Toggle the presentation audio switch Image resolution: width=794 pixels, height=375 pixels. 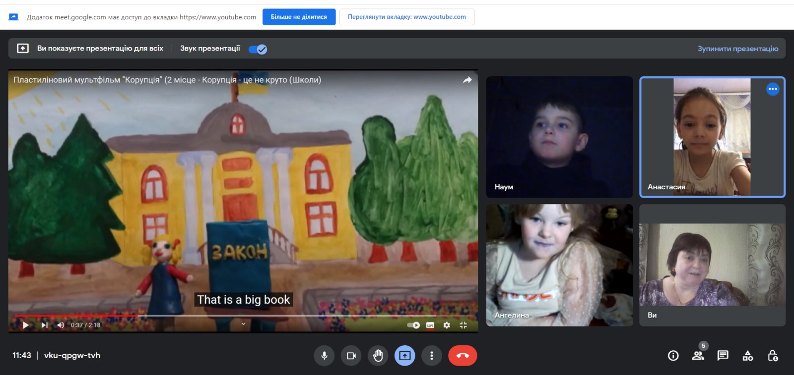pos(258,49)
